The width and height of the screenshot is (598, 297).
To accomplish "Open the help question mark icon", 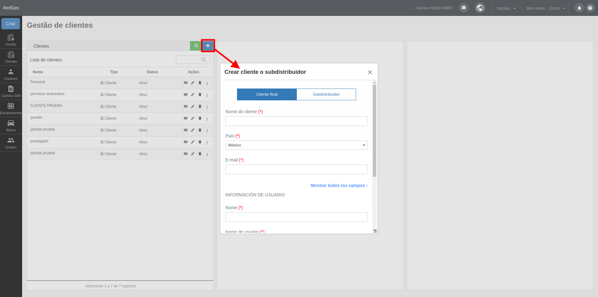I will [590, 8].
